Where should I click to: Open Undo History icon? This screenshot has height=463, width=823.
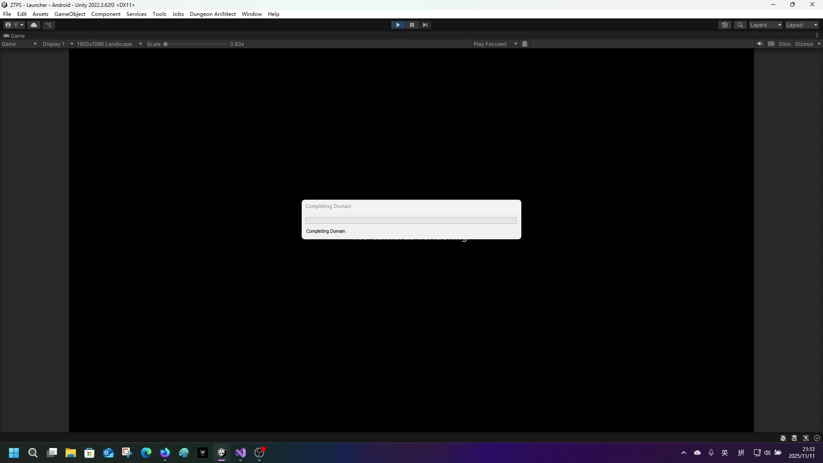click(724, 25)
